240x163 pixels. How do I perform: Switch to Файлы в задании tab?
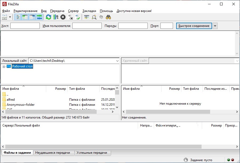click(17, 153)
